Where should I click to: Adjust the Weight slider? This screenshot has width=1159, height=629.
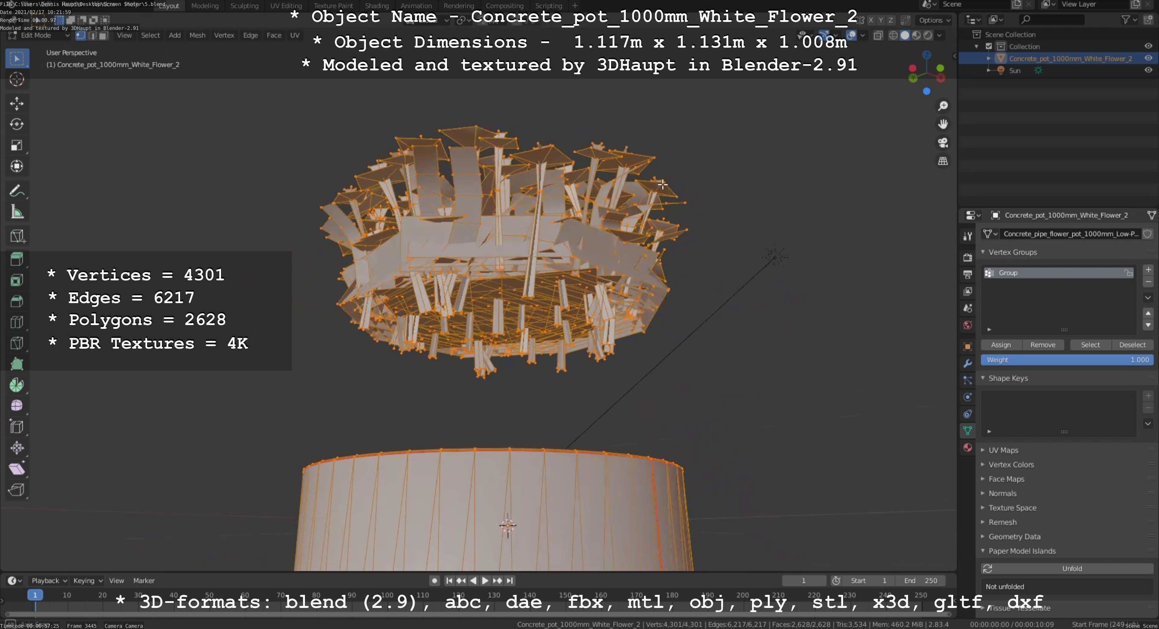[1067, 360]
